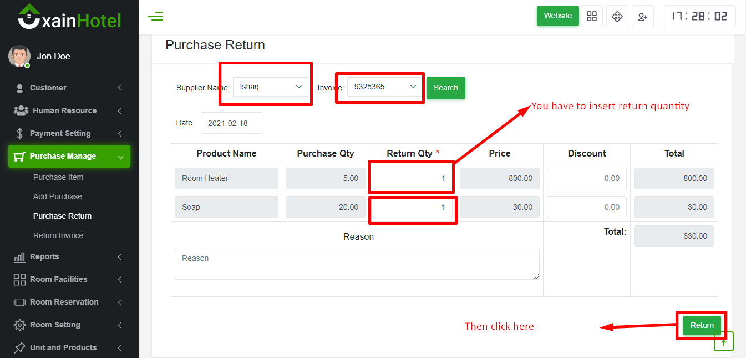Click the add user icon in header
This screenshot has height=358, width=746.
tap(643, 16)
